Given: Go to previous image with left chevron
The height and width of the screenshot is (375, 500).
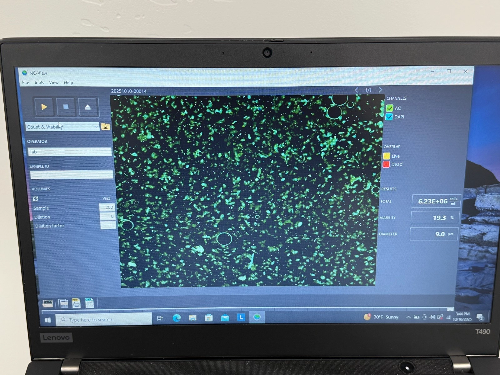Looking at the screenshot, I should 356,90.
